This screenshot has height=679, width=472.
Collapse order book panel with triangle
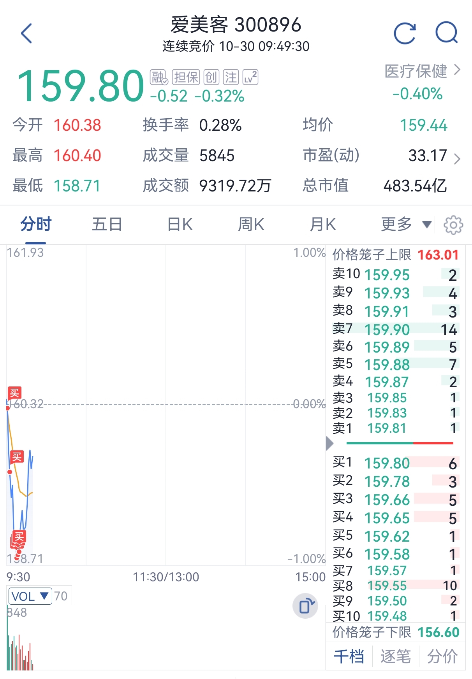click(x=329, y=443)
